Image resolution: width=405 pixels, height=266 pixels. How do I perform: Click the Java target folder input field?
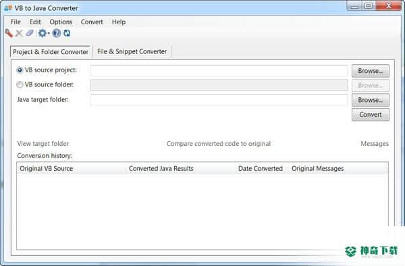click(x=219, y=100)
